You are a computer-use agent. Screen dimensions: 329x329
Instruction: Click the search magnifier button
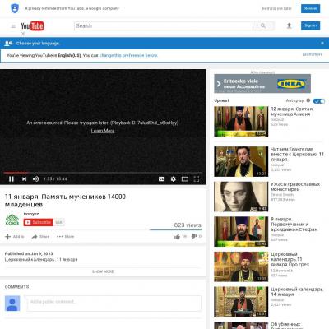[x=263, y=25]
